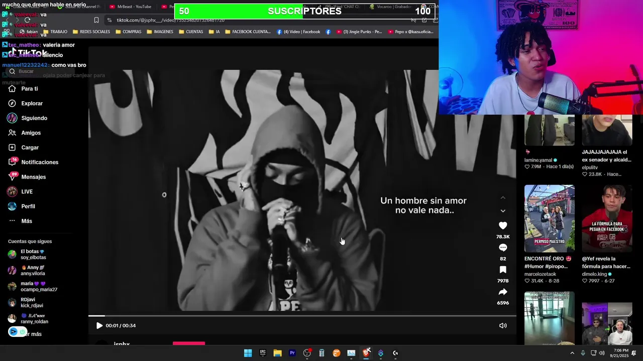Open the FACEBOOK CUENTA bookmarks folder
643x361 pixels.
tap(248, 32)
